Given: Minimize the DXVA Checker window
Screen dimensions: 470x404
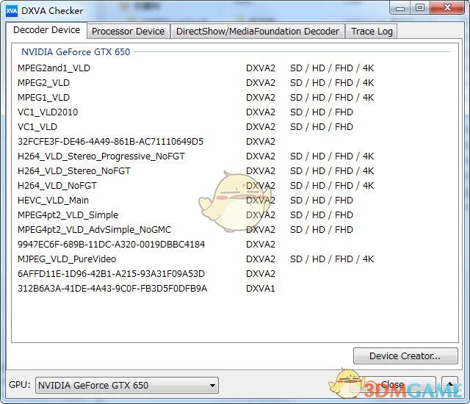Looking at the screenshot, I should (x=400, y=8).
